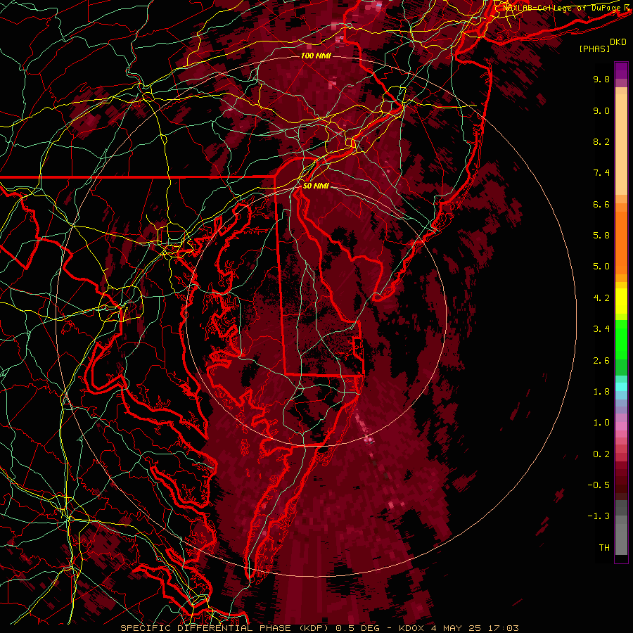Screen dimensions: 633x633
Task: Click the purple top segment of the color bar
Action: tap(621, 70)
